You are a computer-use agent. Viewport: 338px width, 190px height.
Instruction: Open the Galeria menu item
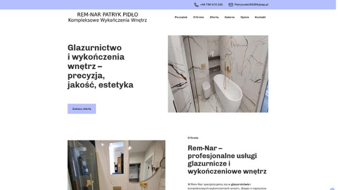pos(229,17)
